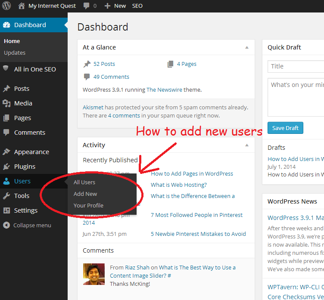This screenshot has height=300, width=324.
Task: Open the Appearance menu label
Action: pyautogui.click(x=31, y=152)
